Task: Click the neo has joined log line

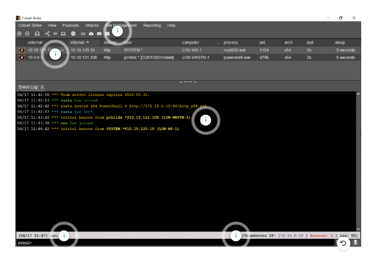Action: click(x=56, y=123)
